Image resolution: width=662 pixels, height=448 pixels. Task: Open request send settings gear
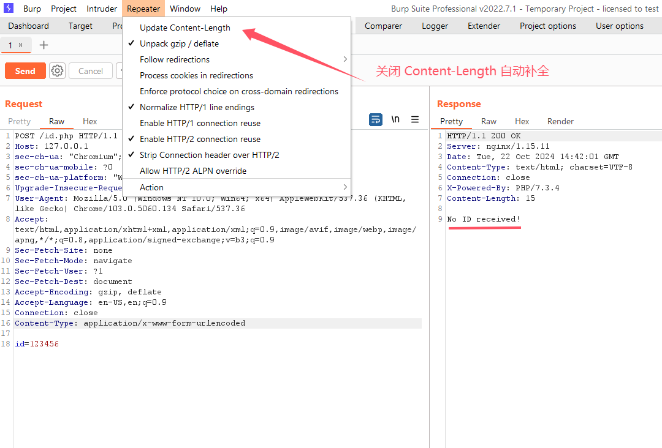click(x=57, y=71)
